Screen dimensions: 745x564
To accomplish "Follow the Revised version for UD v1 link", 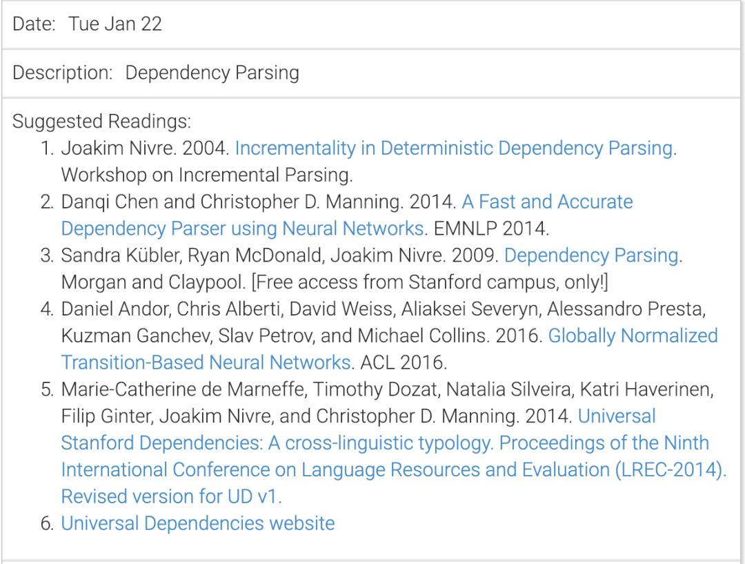I will [171, 496].
